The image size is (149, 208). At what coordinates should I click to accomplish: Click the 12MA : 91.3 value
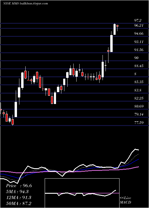(x=18, y=198)
